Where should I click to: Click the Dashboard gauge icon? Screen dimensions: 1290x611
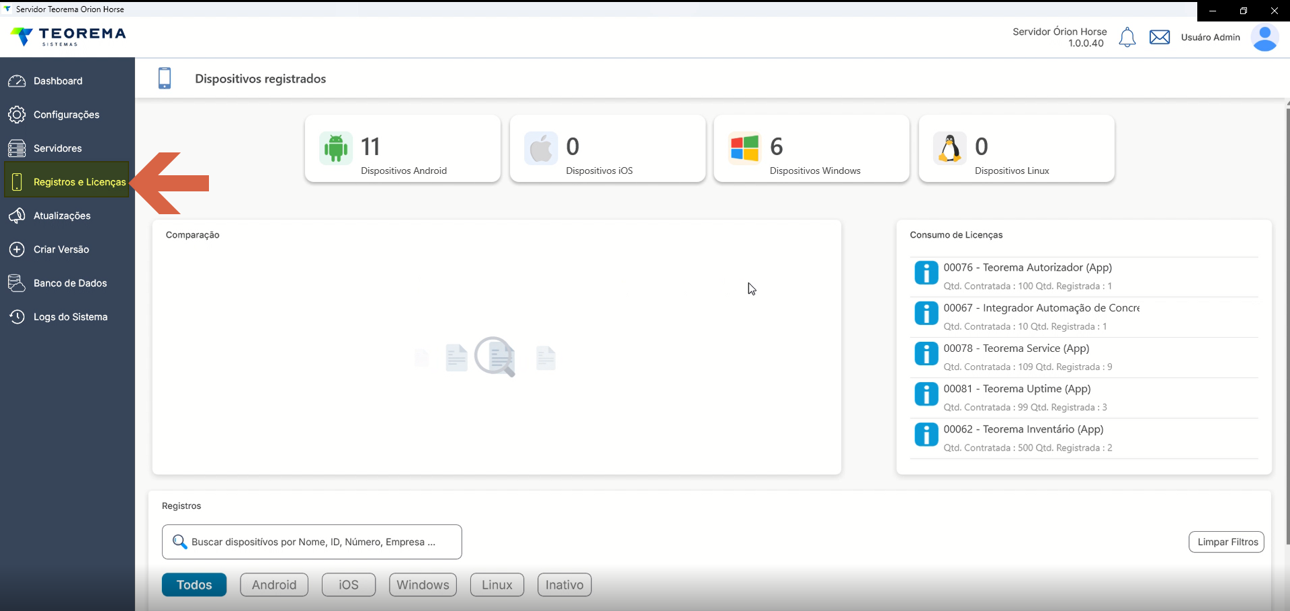coord(17,81)
